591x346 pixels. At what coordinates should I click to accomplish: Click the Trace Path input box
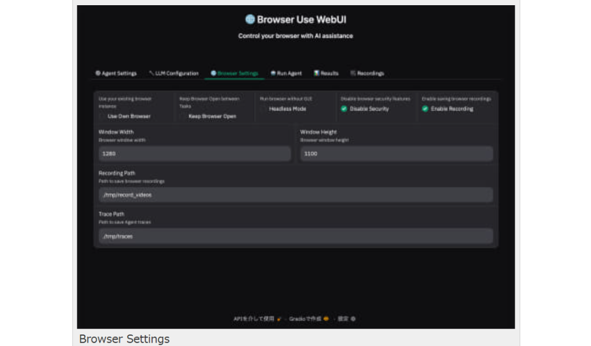pos(295,236)
